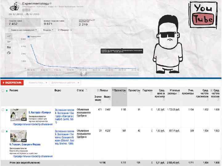Click help icon beside Итоговые расходы
This screenshot has width=222, height=166.
click(x=179, y=93)
